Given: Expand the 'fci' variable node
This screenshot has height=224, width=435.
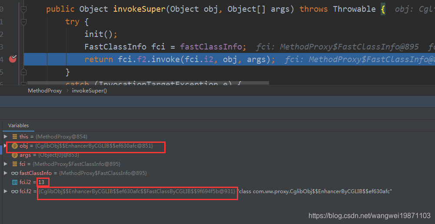Looking at the screenshot, I should [x=6, y=164].
